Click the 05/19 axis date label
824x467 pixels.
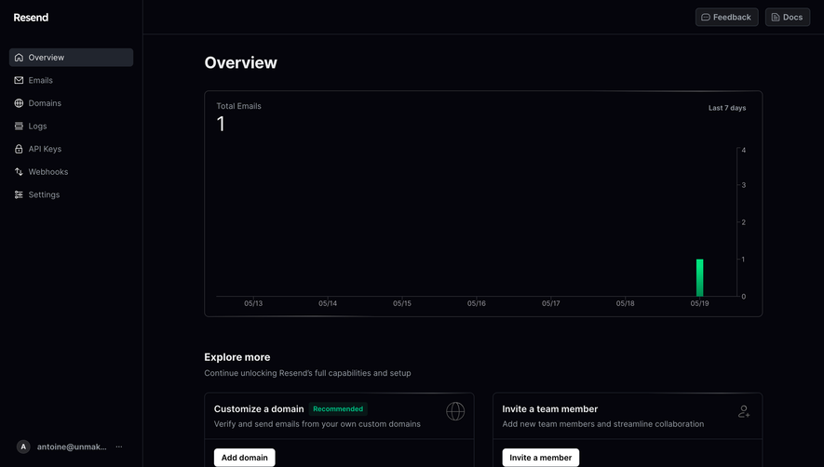click(699, 303)
